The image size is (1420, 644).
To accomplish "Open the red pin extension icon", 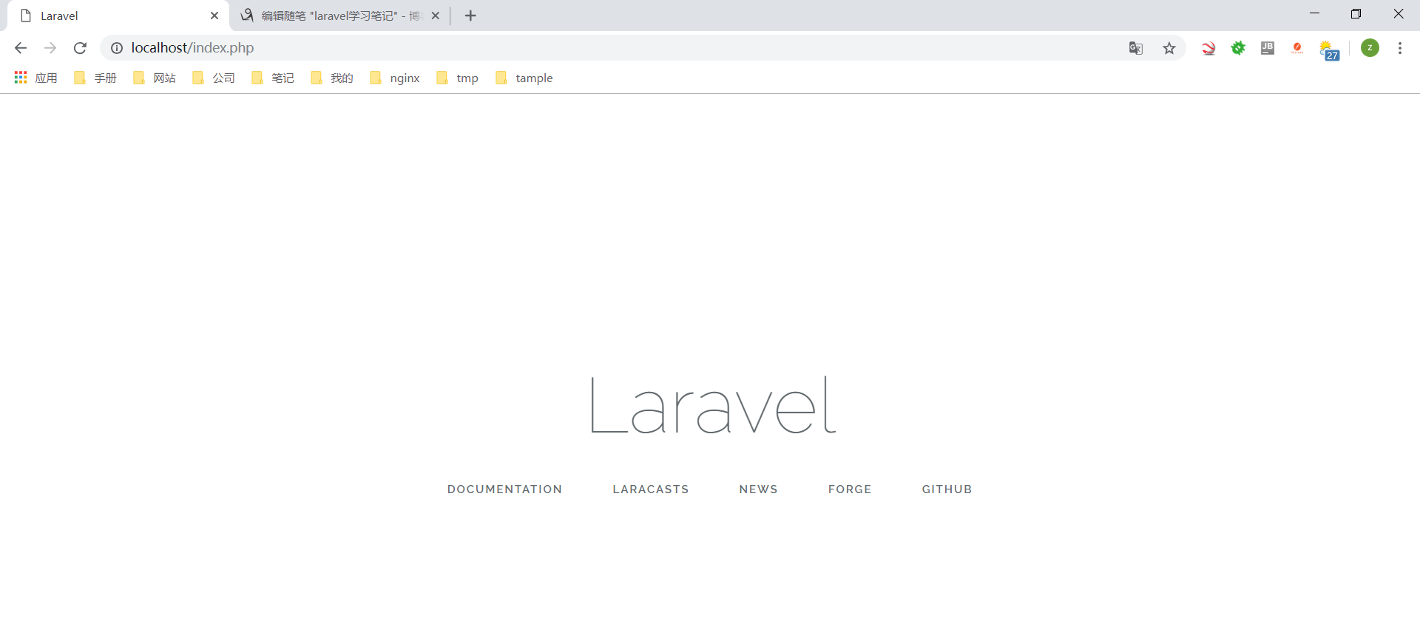I will point(1297,48).
